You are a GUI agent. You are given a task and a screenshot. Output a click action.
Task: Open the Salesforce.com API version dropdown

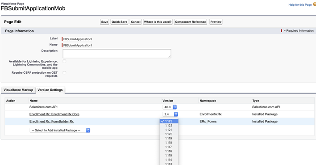tap(170, 107)
